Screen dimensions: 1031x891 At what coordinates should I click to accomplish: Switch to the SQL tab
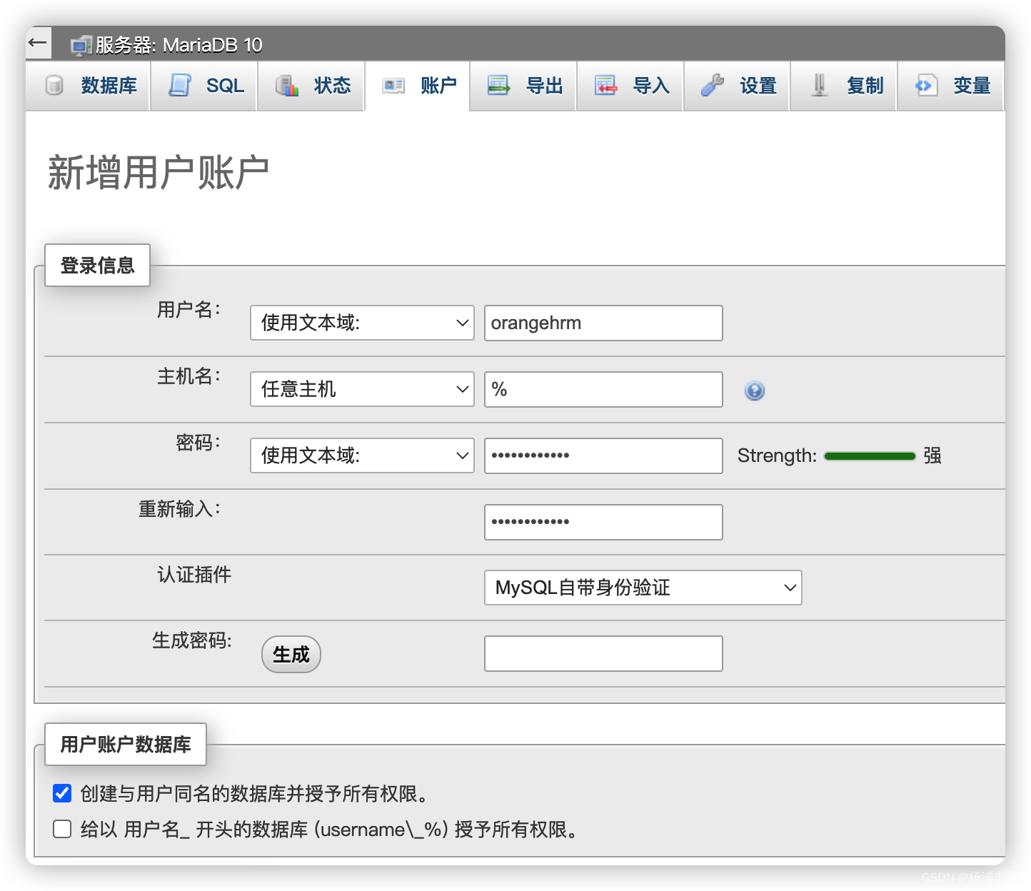(x=204, y=86)
